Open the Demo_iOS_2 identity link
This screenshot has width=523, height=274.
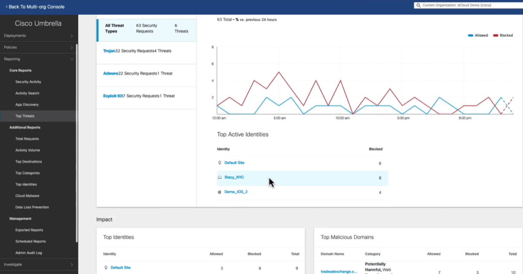tap(236, 192)
